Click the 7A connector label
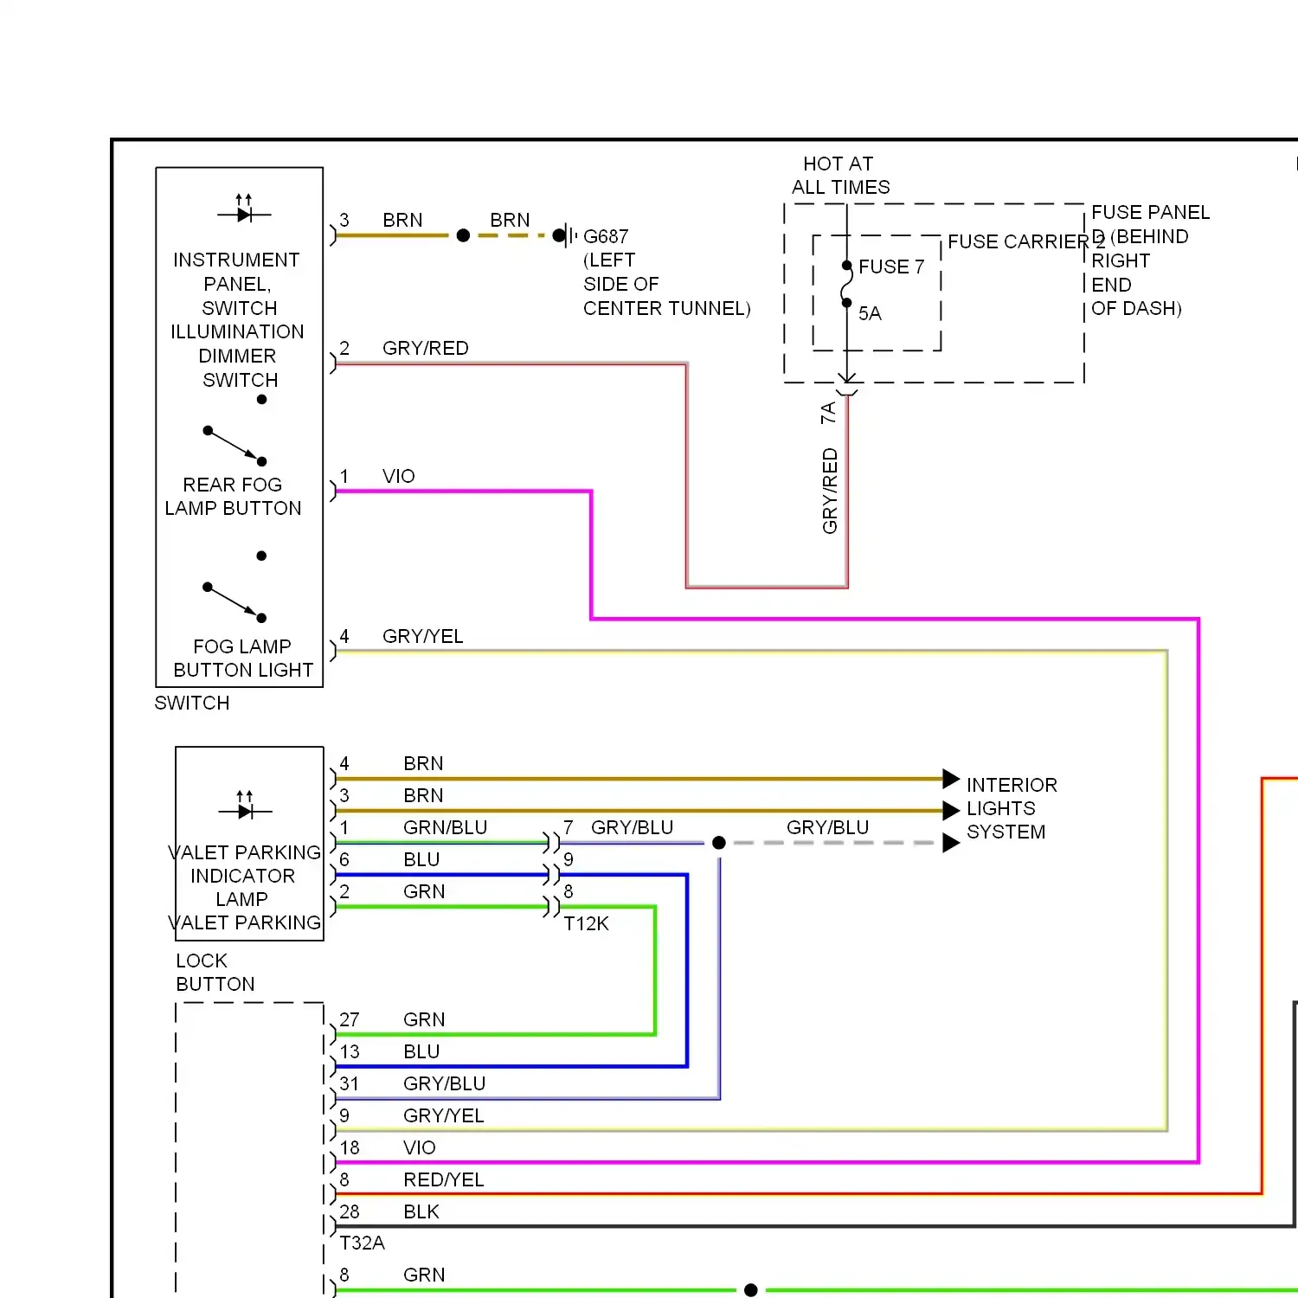This screenshot has height=1298, width=1298. coord(828,412)
